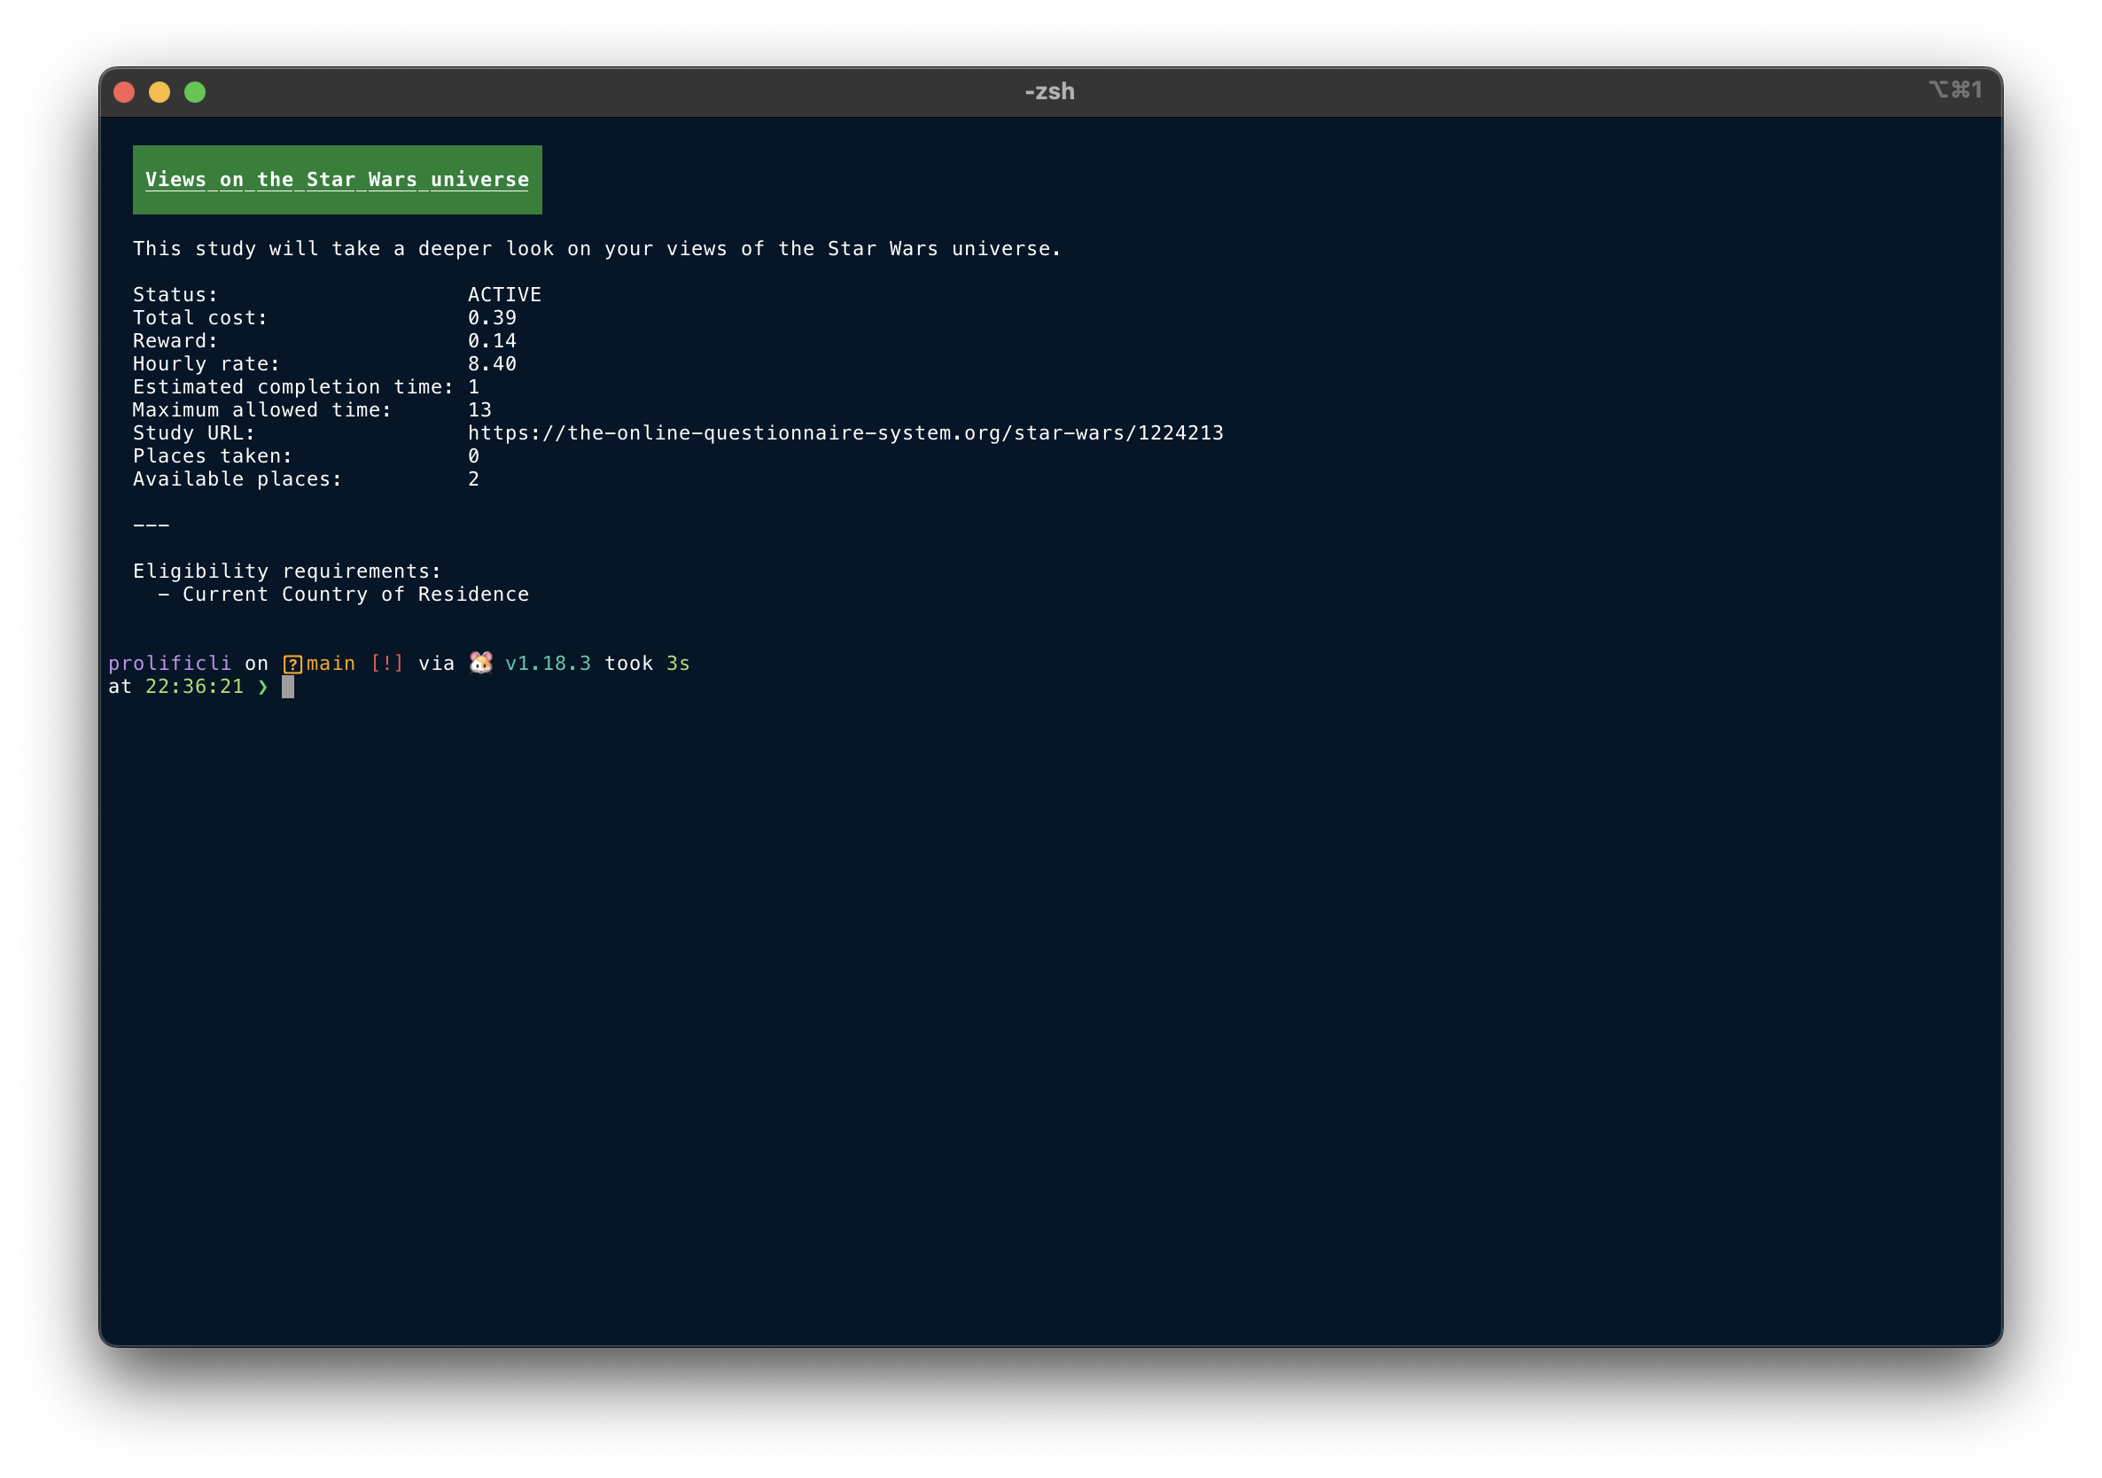Click the hourly rate value 8.40
This screenshot has height=1478, width=2102.
pyautogui.click(x=492, y=364)
